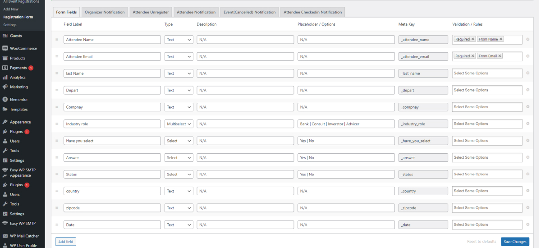Remove the zipcode field using its delete icon

coord(527,208)
